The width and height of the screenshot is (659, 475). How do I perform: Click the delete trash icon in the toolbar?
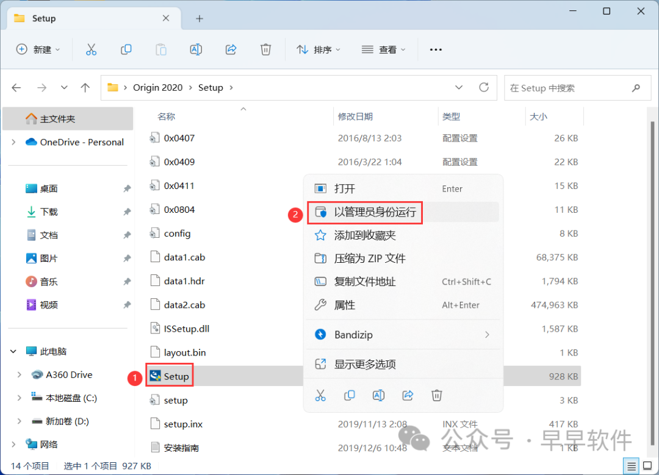point(265,49)
